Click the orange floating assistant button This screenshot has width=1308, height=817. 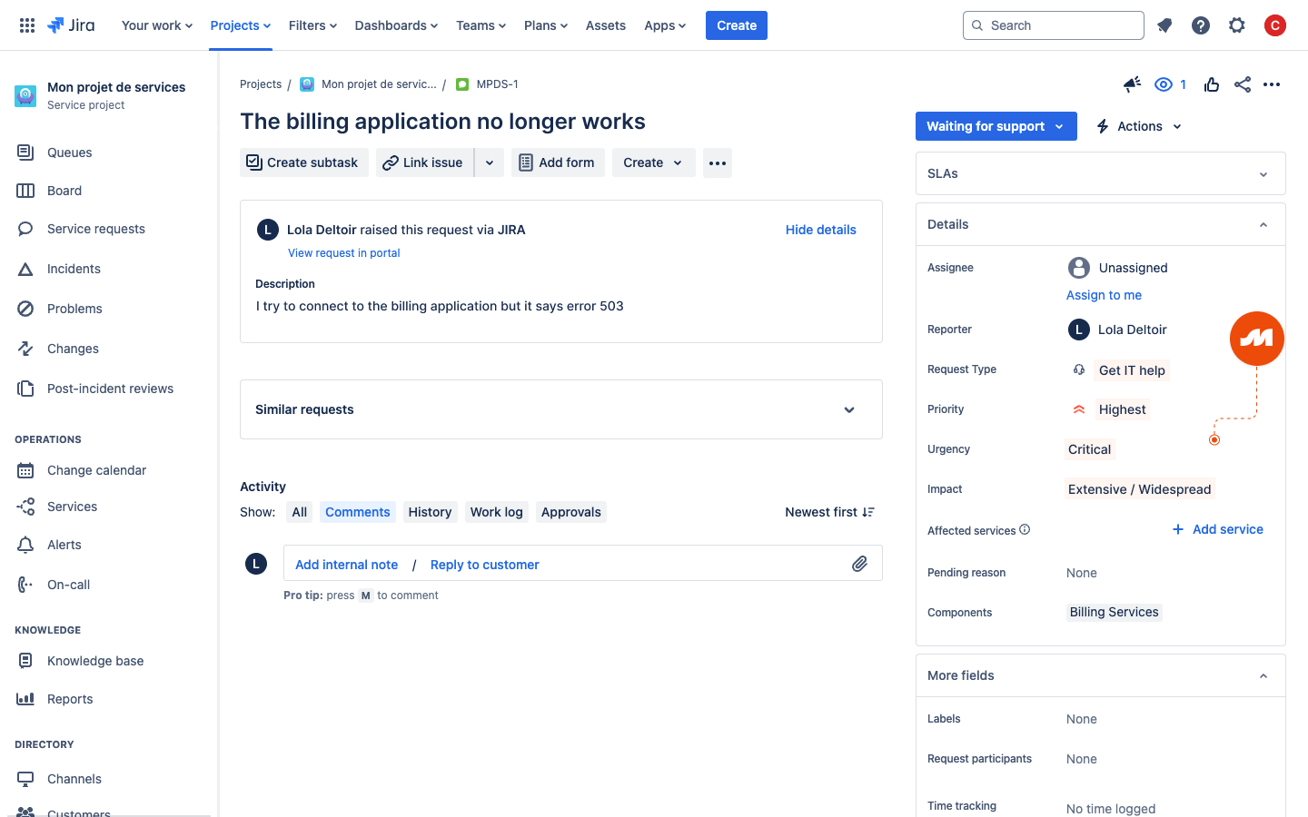point(1257,339)
